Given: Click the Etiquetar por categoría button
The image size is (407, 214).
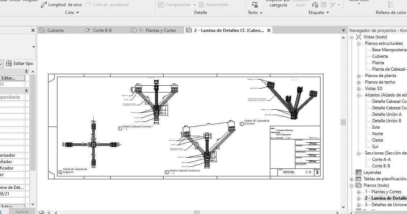Looking at the screenshot, I should coord(278,4).
